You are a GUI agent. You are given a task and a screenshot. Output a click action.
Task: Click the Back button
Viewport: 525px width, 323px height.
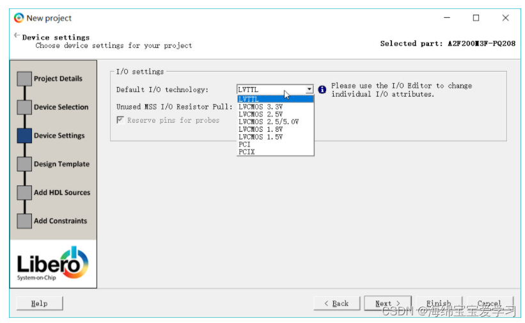point(336,303)
